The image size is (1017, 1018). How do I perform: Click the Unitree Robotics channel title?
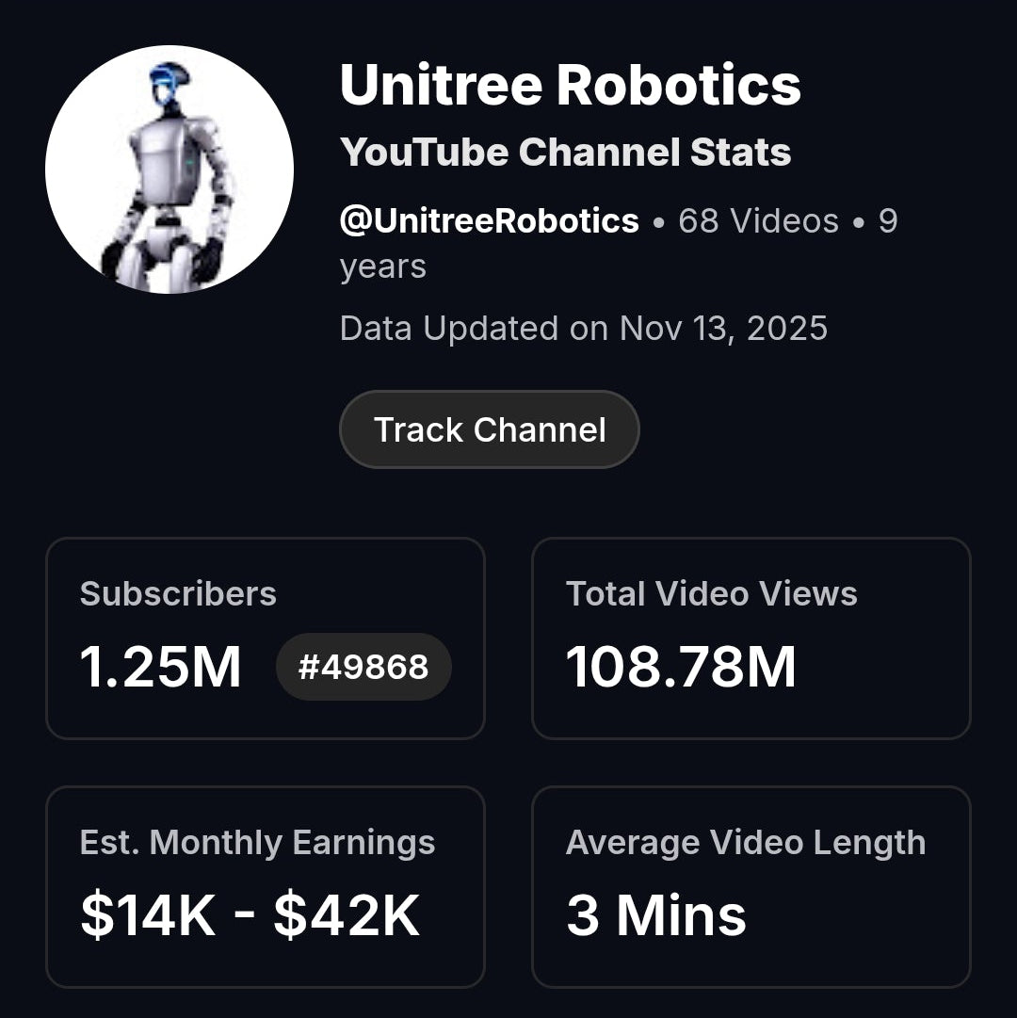570,86
